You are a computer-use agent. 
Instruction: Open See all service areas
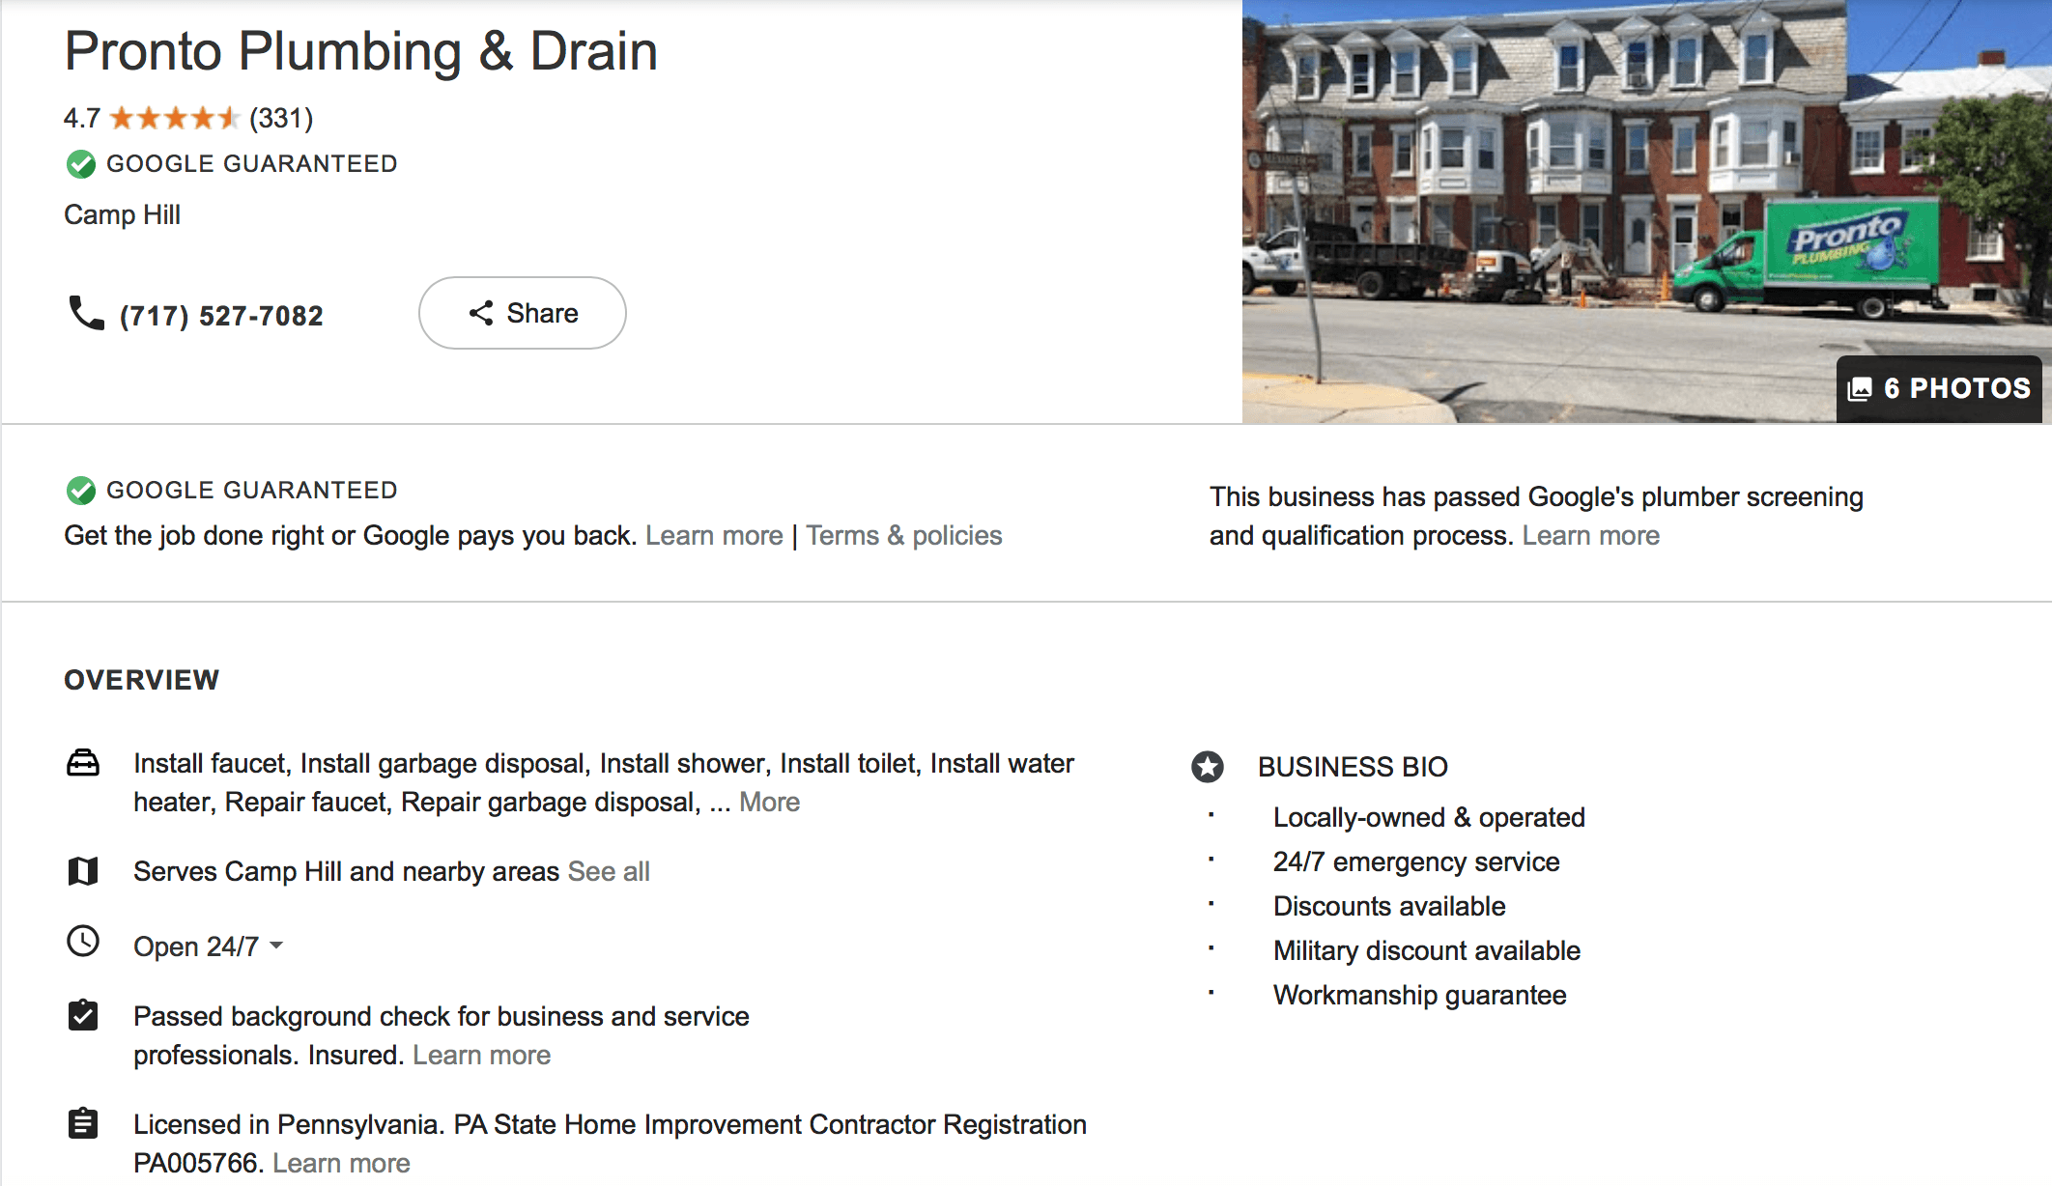pyautogui.click(x=609, y=872)
